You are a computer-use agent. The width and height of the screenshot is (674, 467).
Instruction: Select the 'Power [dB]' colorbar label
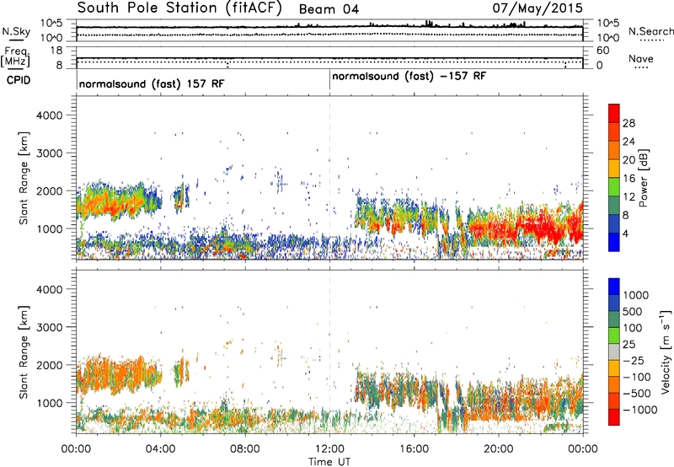pyautogui.click(x=643, y=178)
